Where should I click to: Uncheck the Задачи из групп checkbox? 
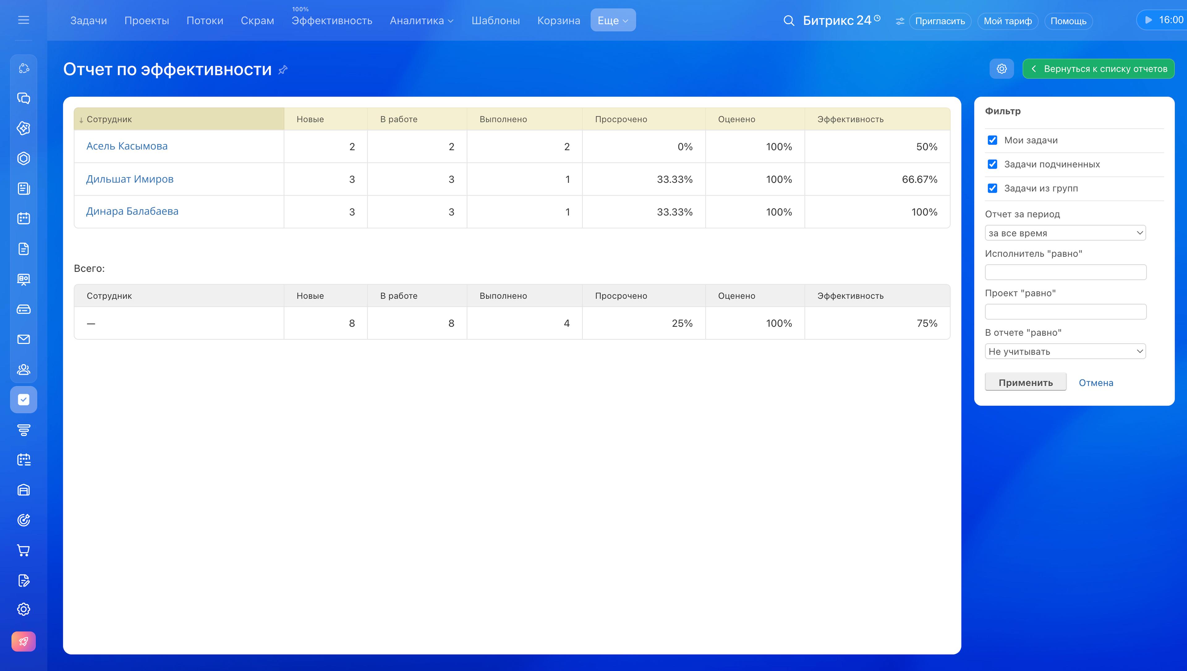993,188
